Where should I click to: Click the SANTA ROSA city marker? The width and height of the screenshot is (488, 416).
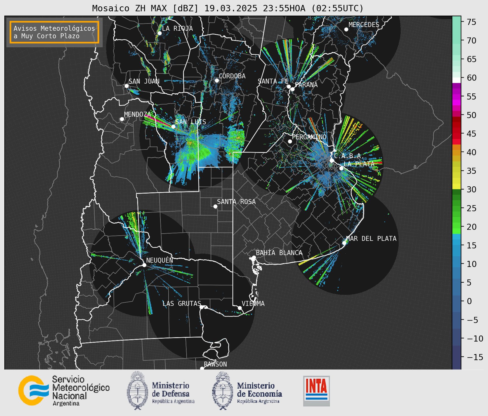click(215, 207)
